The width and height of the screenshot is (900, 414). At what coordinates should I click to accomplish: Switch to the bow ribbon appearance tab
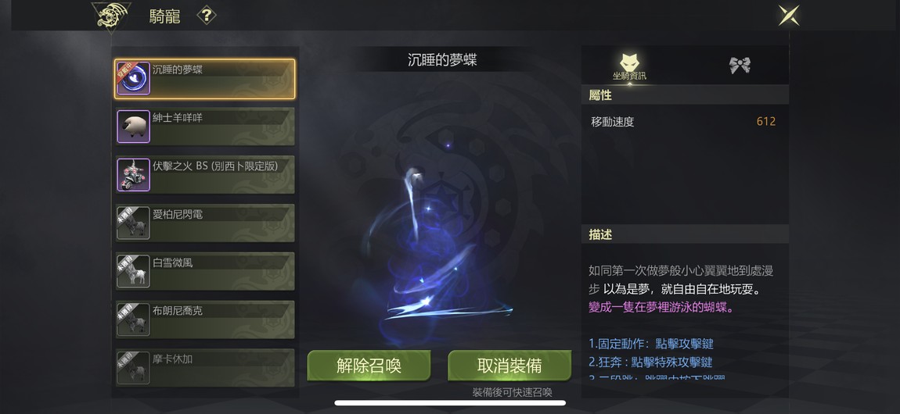(740, 66)
